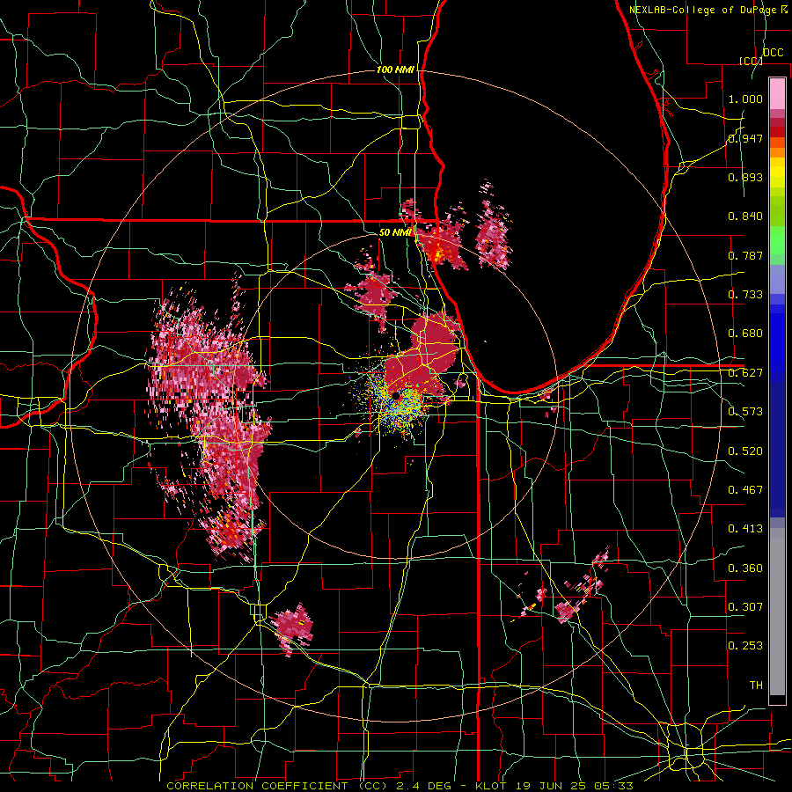This screenshot has width=792, height=792.
Task: Click the 0.413 scale value
Action: pos(745,529)
